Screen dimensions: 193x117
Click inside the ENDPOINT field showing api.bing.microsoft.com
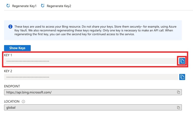[x=93, y=92]
